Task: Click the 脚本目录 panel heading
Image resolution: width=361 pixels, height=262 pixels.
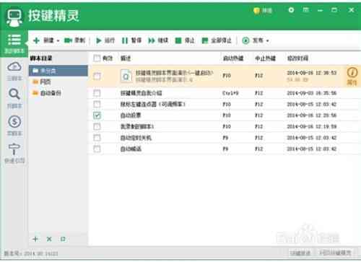Action: (x=41, y=58)
